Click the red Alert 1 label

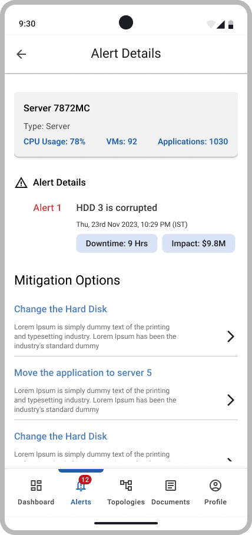click(47, 208)
